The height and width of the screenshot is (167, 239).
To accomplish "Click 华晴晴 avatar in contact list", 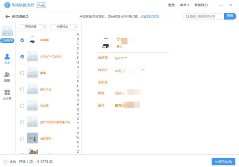I will click(32, 40).
